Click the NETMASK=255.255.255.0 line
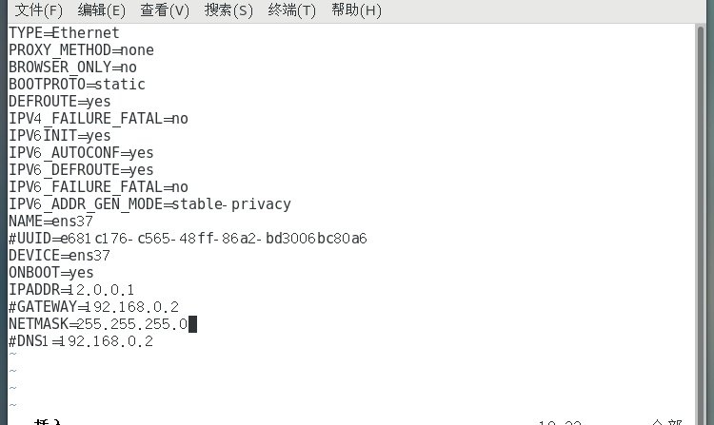Screen dimensions: 714x425 (98, 324)
